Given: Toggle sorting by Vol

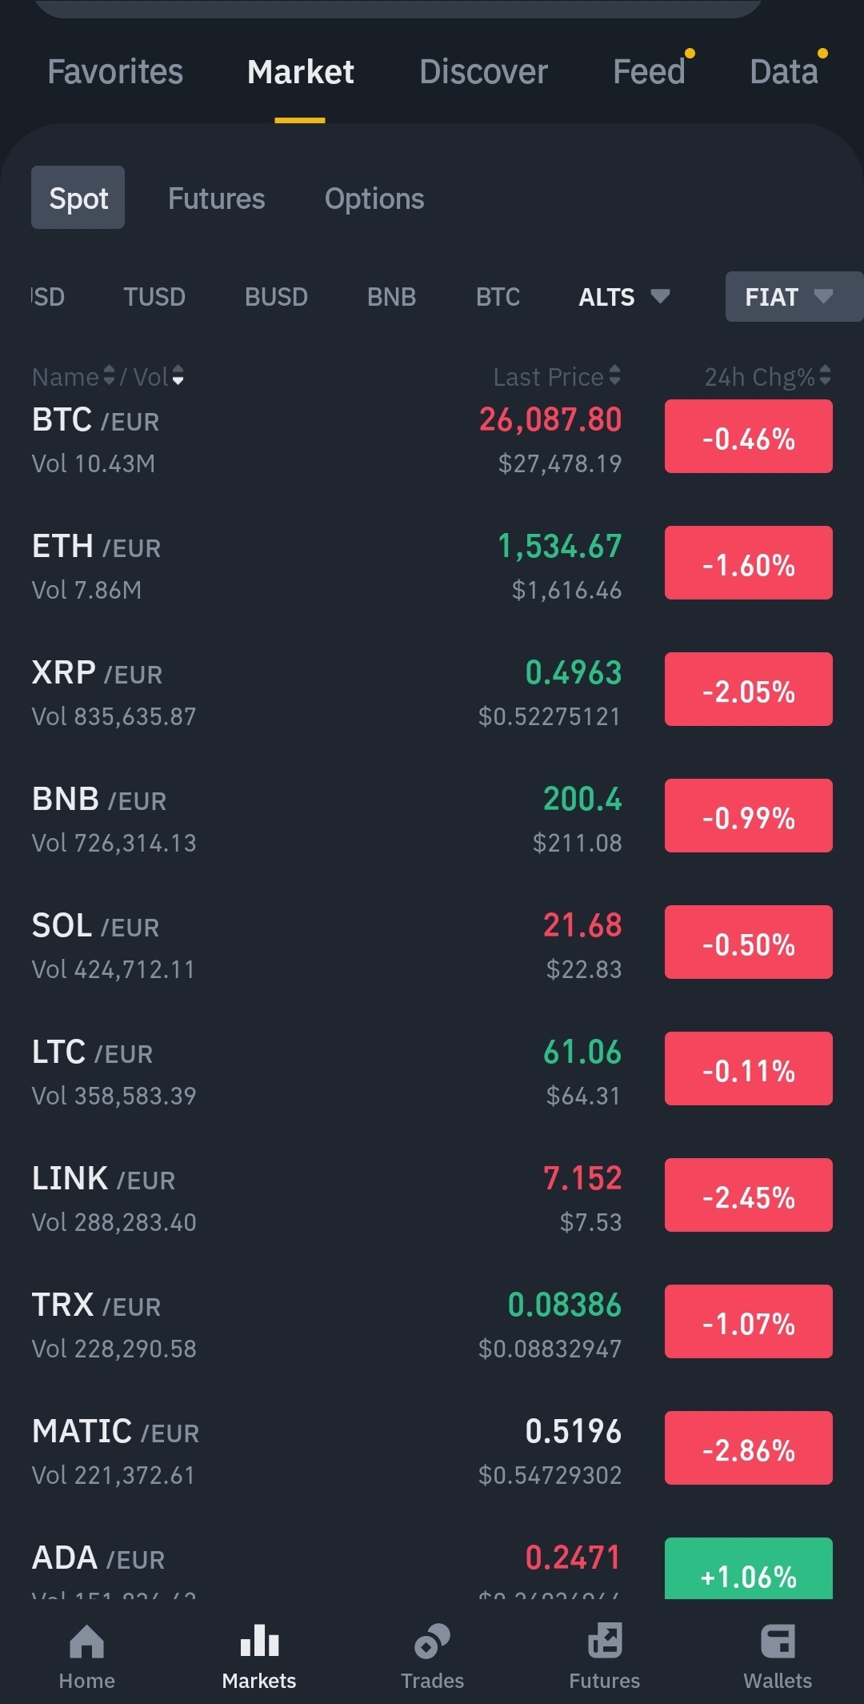Looking at the screenshot, I should coord(178,376).
